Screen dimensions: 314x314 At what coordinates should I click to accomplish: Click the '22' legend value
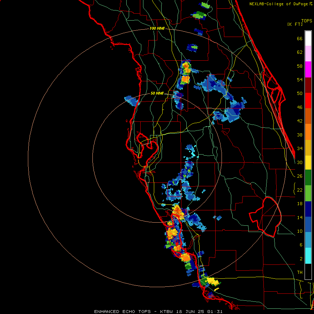click(x=300, y=190)
